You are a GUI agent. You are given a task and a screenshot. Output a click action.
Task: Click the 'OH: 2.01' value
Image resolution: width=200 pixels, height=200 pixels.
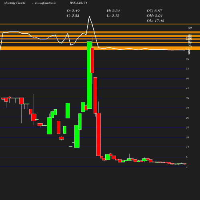coord(154,16)
